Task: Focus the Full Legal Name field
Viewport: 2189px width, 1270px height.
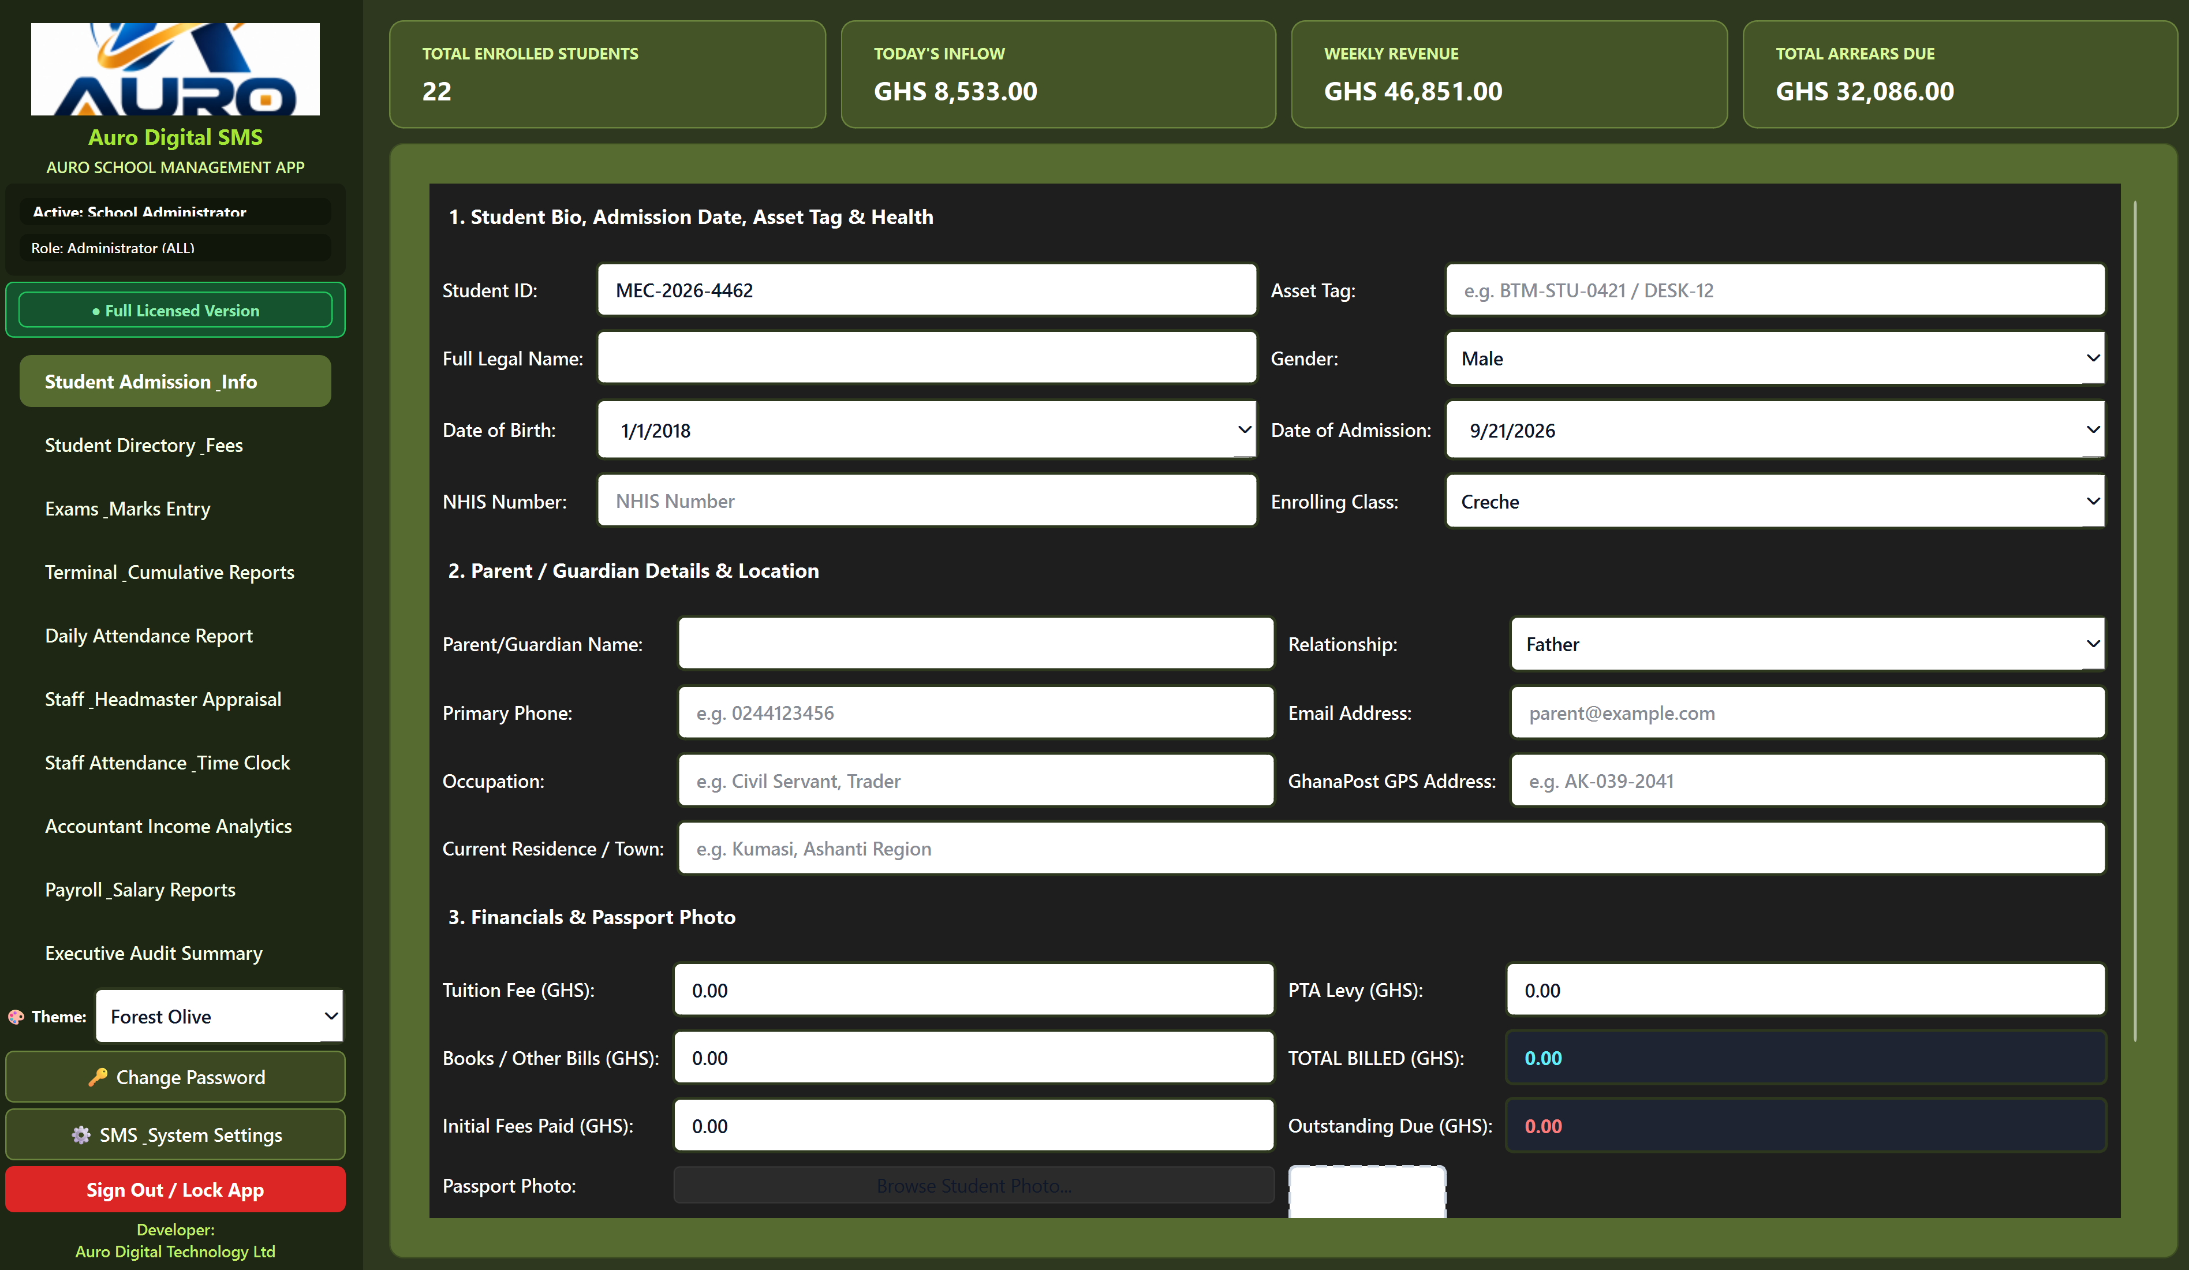Action: click(927, 358)
